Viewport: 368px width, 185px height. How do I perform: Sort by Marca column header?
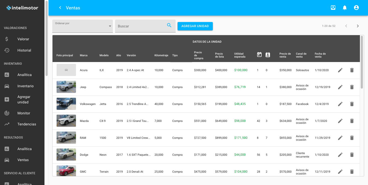pyautogui.click(x=84, y=55)
